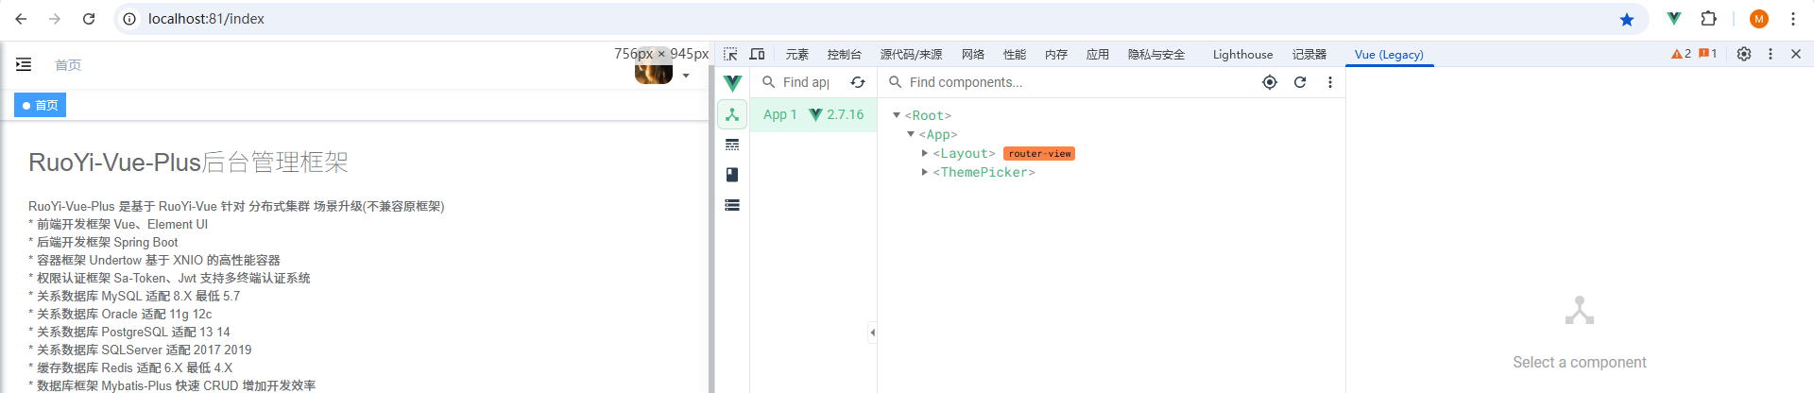Click the RuoYi-Vue-Plus后台管理框架 heading

point(188,162)
